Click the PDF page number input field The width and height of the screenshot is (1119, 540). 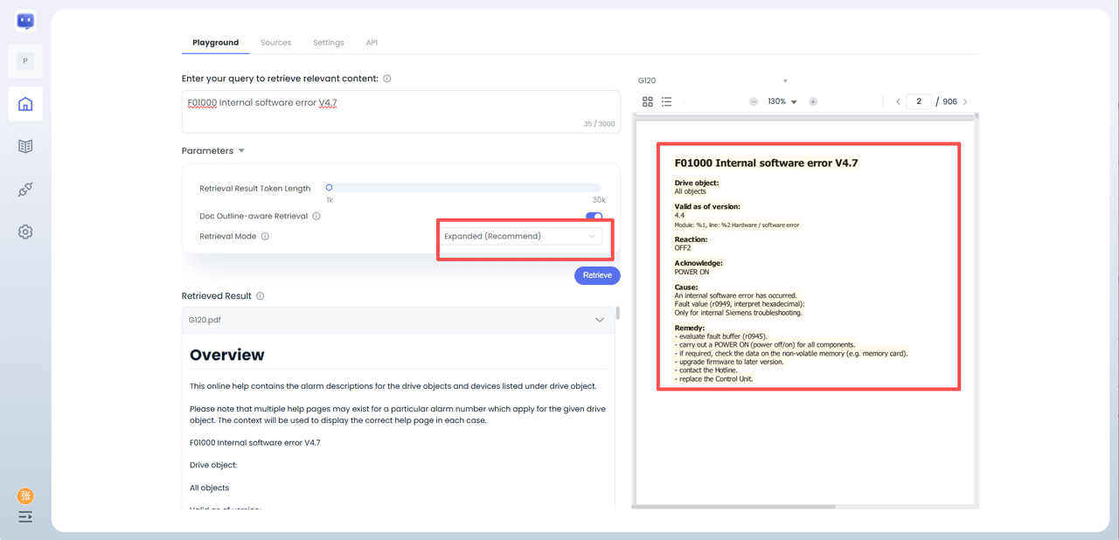pos(919,102)
